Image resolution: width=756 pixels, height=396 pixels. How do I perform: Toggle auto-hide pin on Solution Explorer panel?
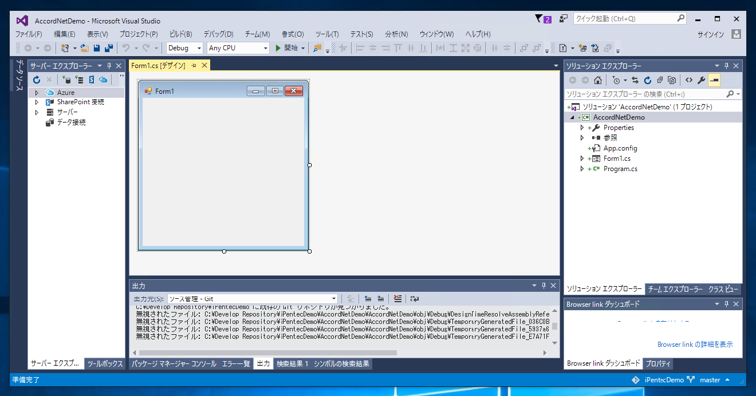726,66
